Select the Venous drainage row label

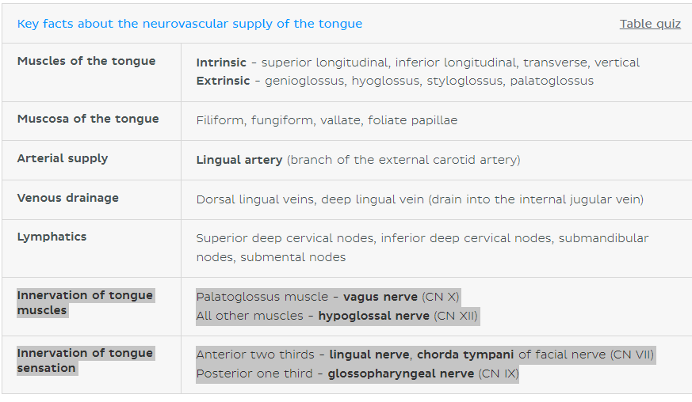pos(67,198)
